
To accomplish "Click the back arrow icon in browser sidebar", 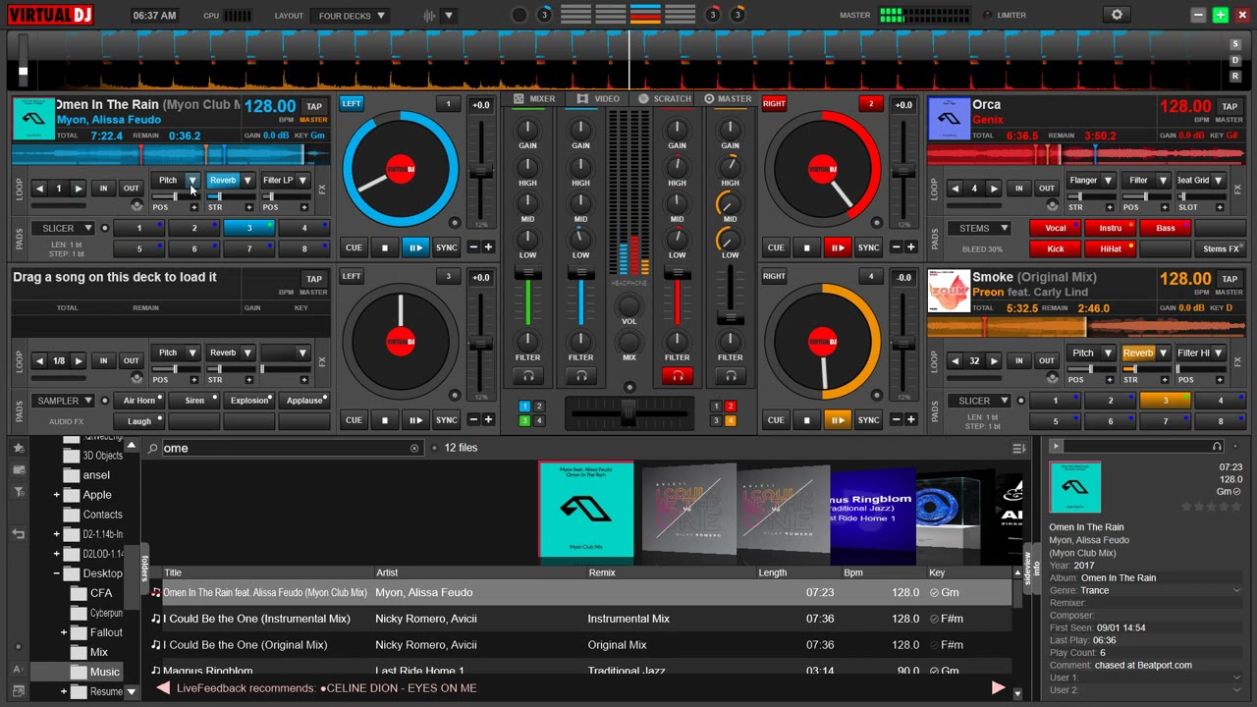I will point(18,533).
